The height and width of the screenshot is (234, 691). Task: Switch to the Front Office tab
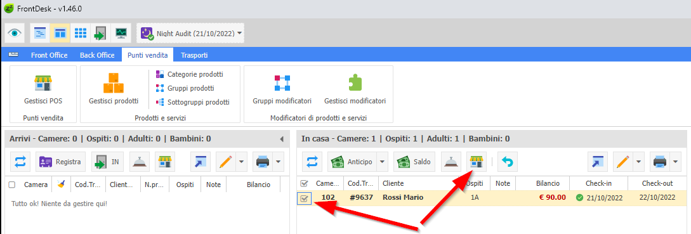click(49, 55)
